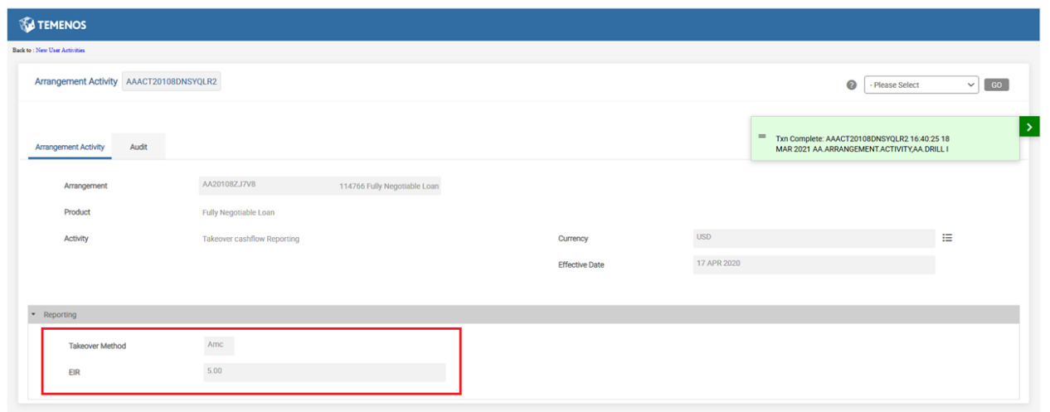Click the equals icon in the Txn Complete message
This screenshot has width=1050, height=412.
(x=761, y=136)
